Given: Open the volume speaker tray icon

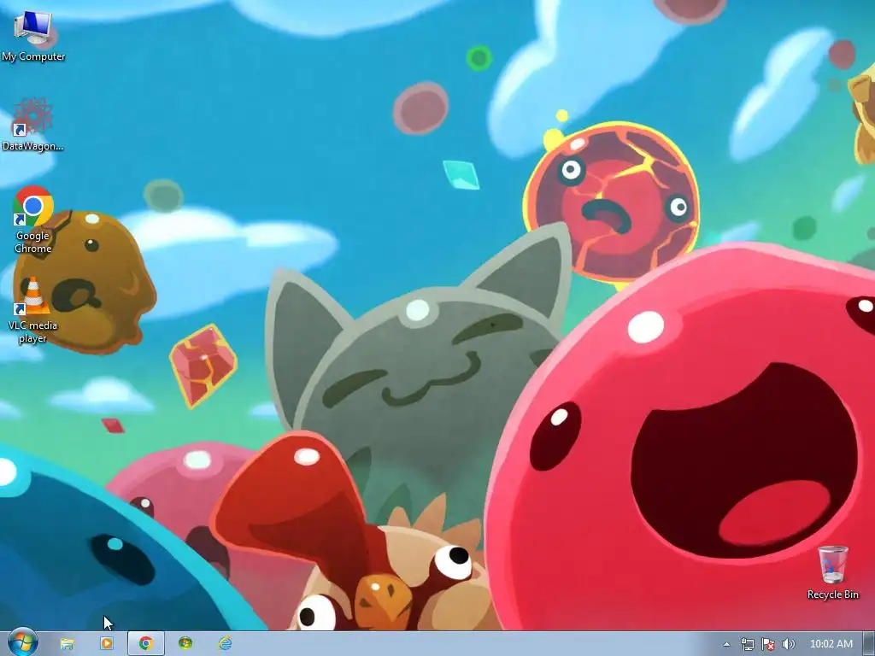Looking at the screenshot, I should point(788,644).
